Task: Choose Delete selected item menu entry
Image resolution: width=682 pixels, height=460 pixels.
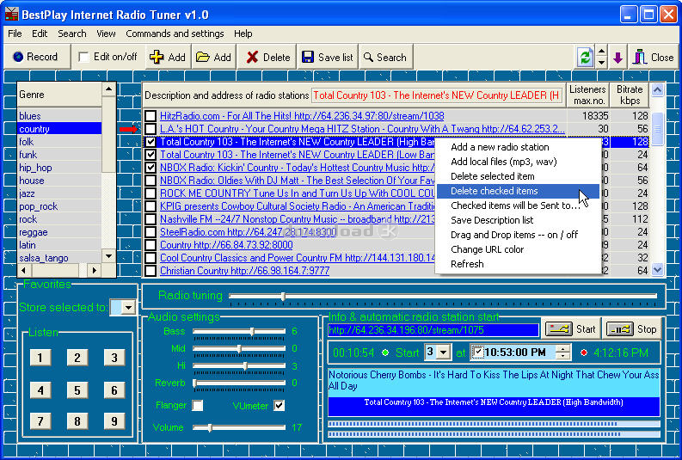Action: [518, 176]
